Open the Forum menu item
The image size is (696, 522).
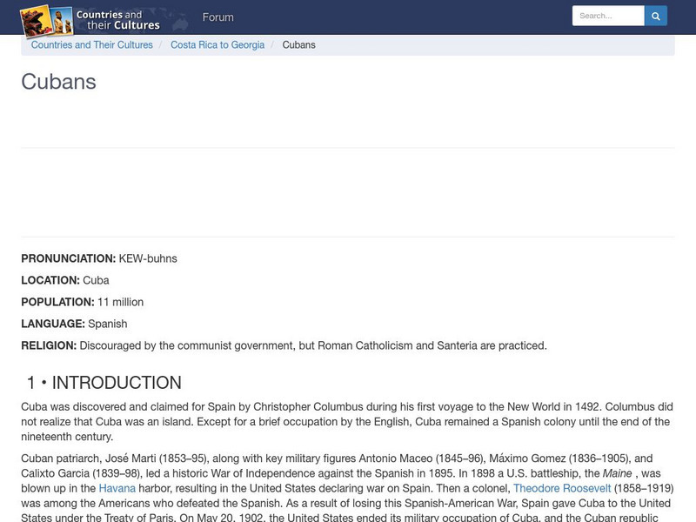coord(218,17)
